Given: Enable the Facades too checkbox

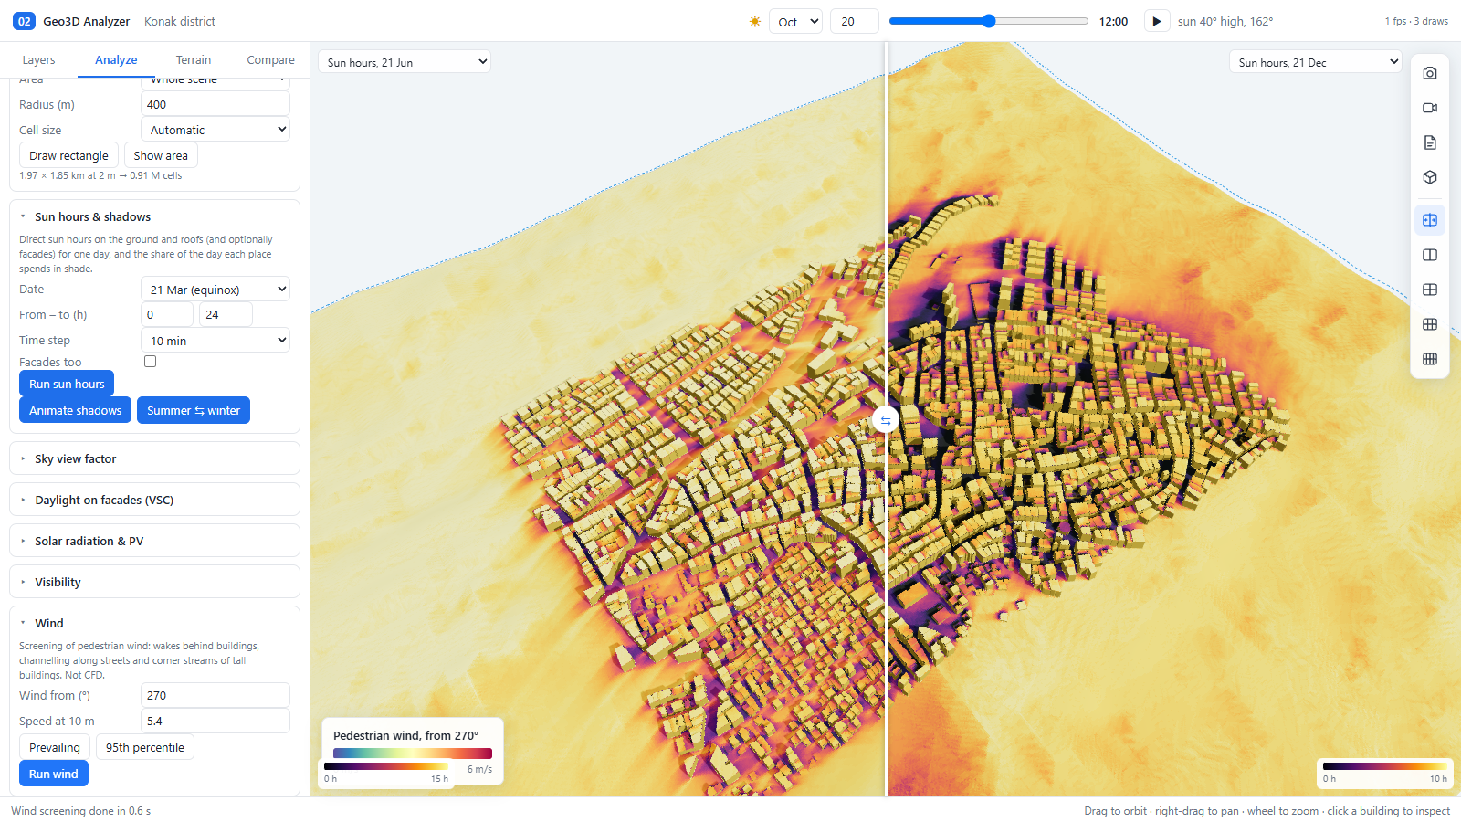Looking at the screenshot, I should 151,362.
